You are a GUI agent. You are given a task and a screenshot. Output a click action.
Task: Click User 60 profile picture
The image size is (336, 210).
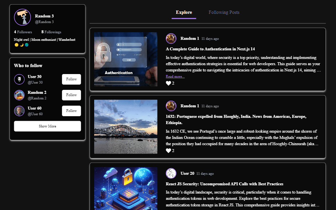pos(19,111)
